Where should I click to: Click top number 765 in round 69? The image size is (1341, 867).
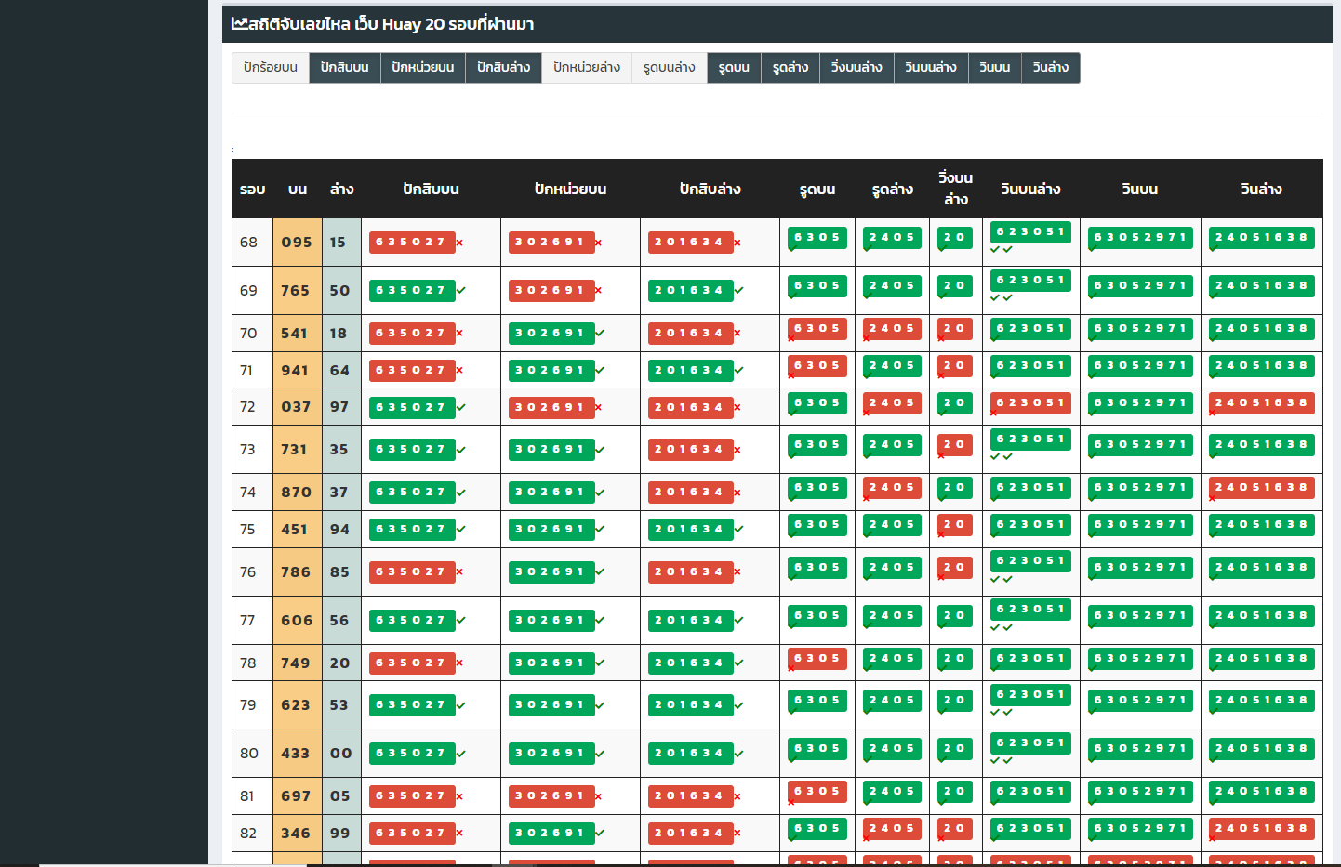coord(296,290)
